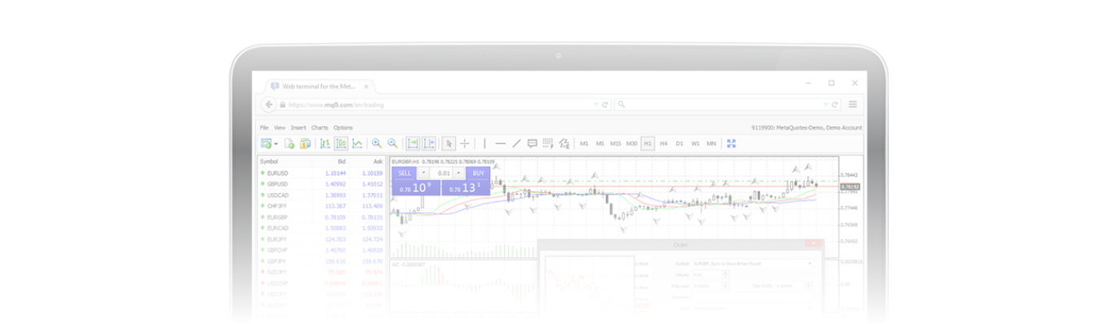Toggle chart auto scroll
Screen dimensions: 1114x324
pos(413,143)
